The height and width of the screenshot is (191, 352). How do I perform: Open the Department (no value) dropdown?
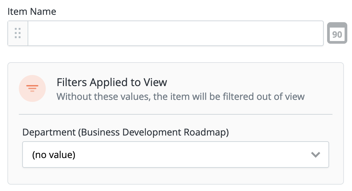(x=175, y=155)
